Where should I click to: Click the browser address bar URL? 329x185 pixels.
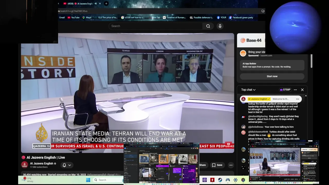coord(73,11)
